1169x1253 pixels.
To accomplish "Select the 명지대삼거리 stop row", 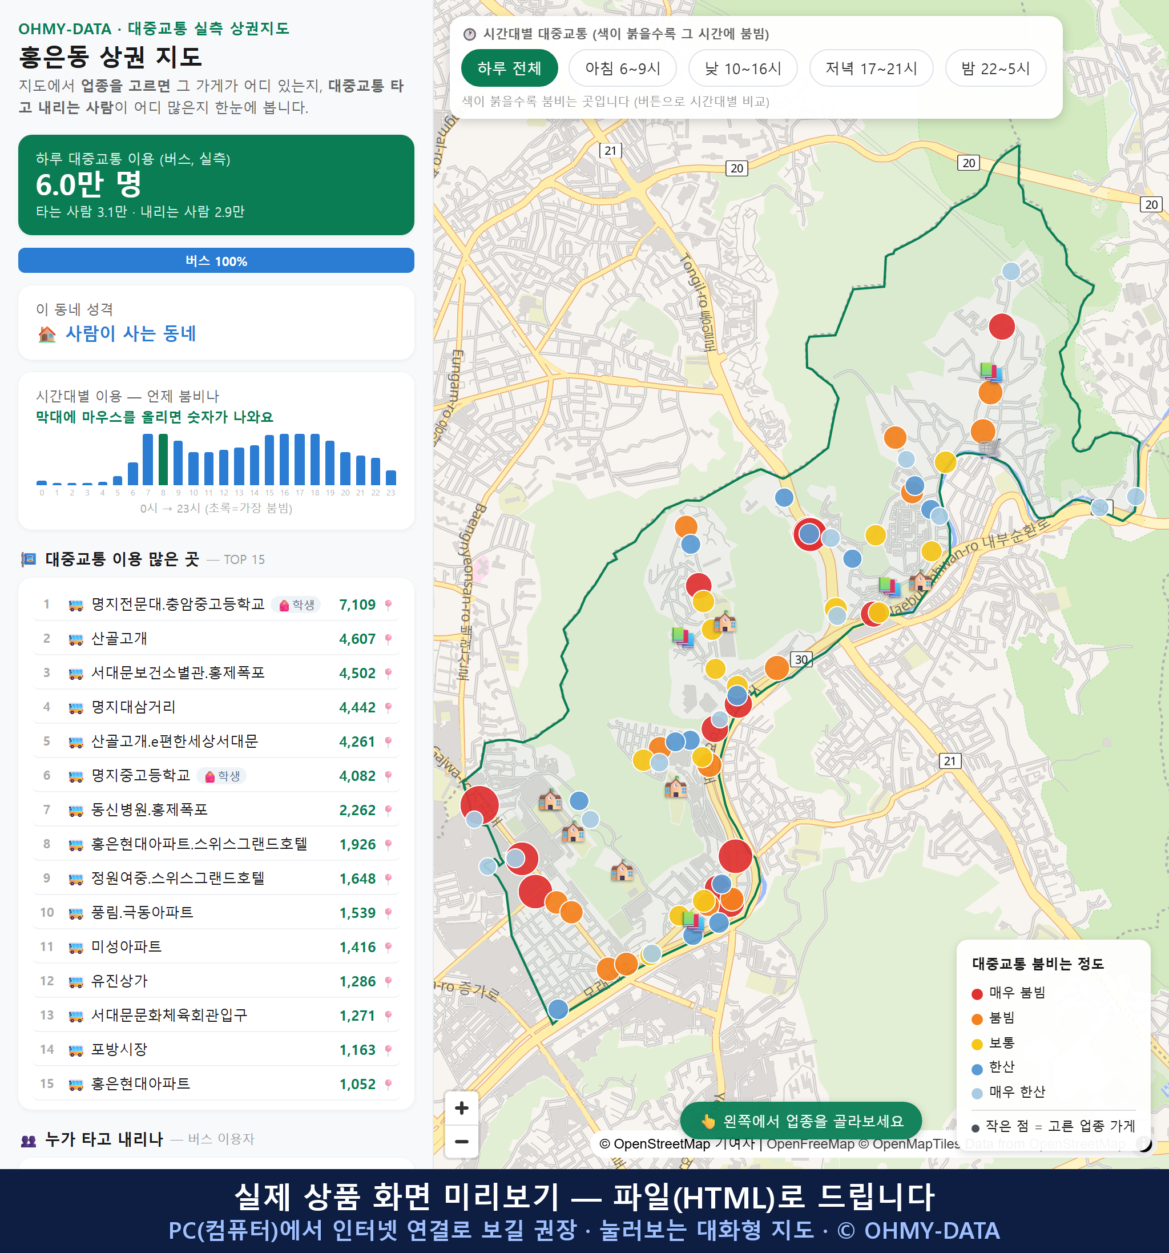I will pos(216,707).
